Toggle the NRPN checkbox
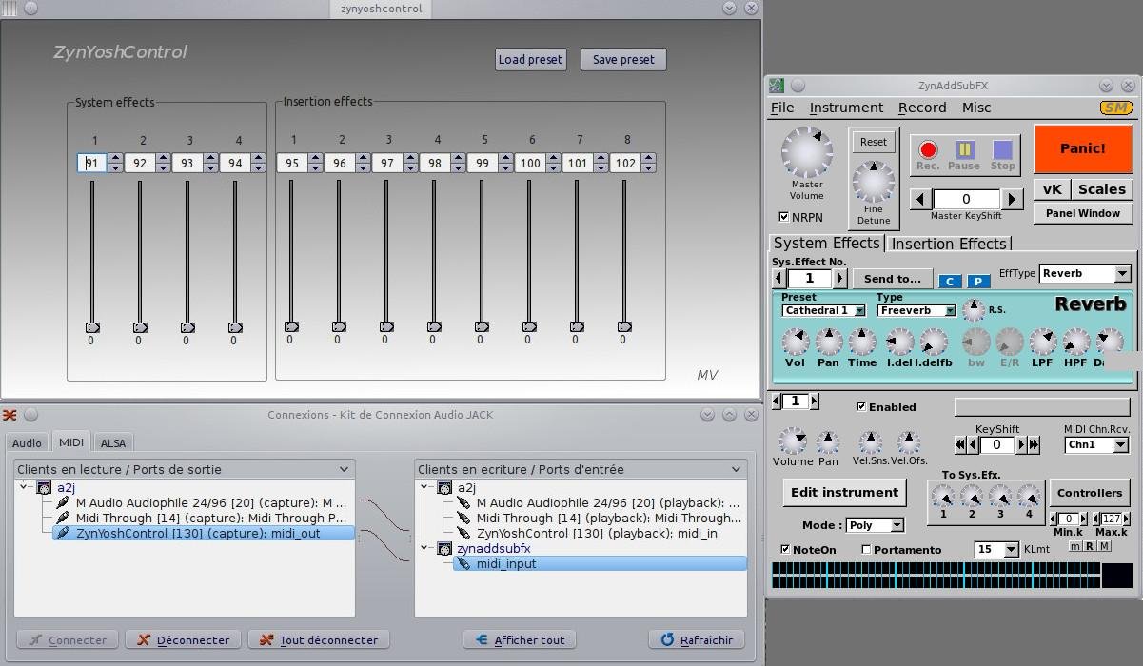The height and width of the screenshot is (666, 1143). (x=784, y=217)
